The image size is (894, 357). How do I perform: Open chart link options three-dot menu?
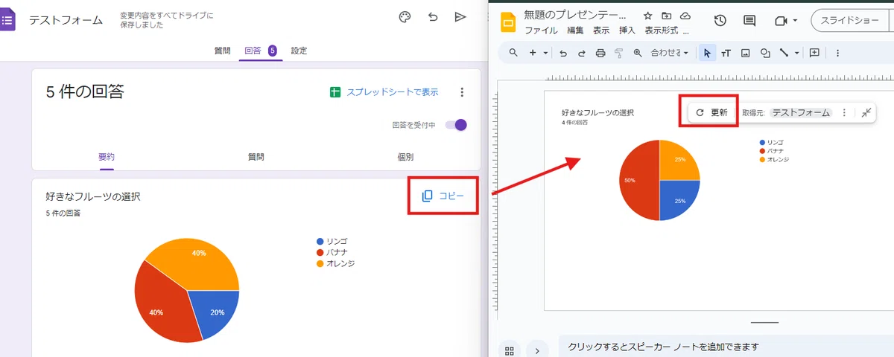(x=844, y=112)
